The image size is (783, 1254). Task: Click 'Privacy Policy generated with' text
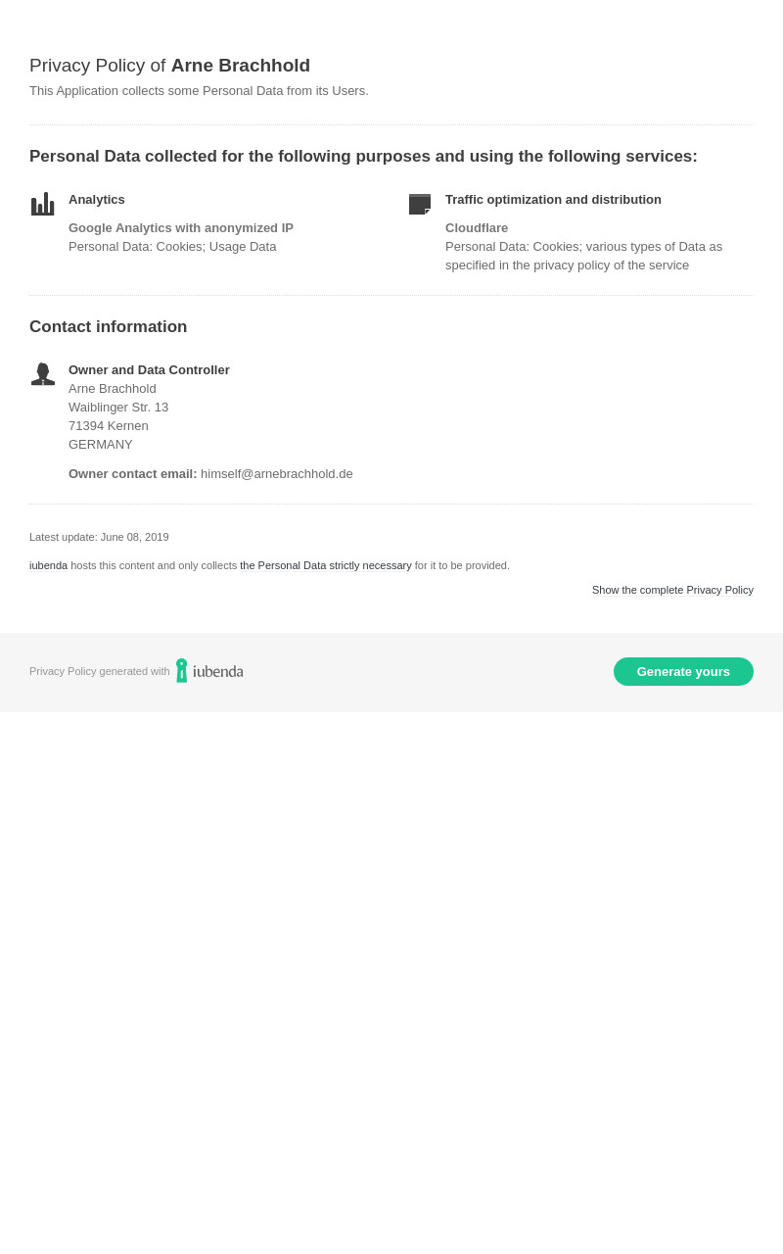coord(100,671)
